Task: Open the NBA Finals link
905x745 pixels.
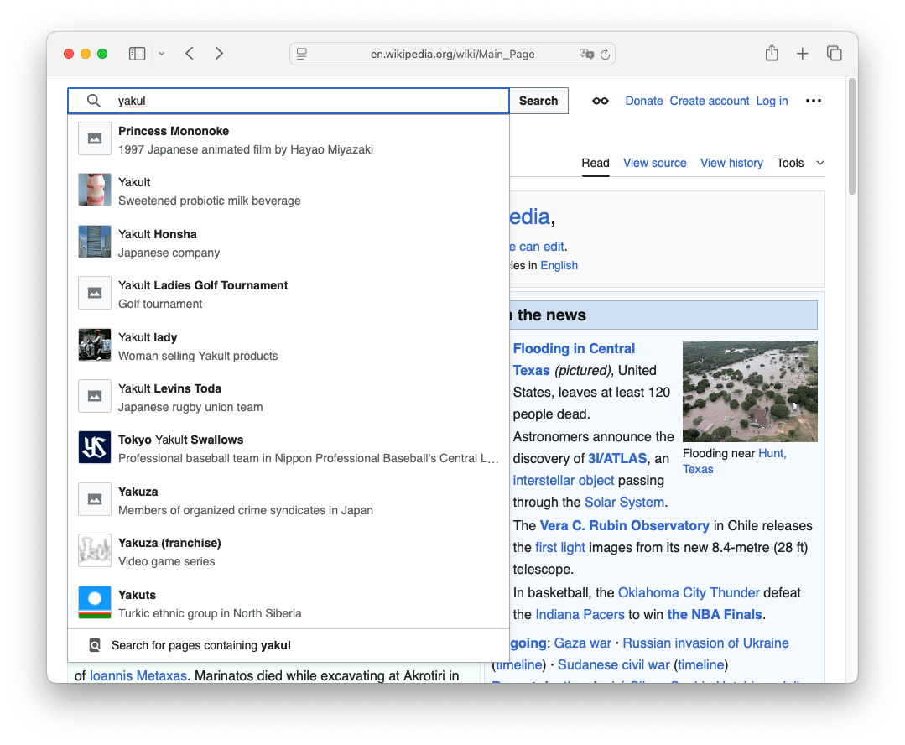Action: [715, 614]
